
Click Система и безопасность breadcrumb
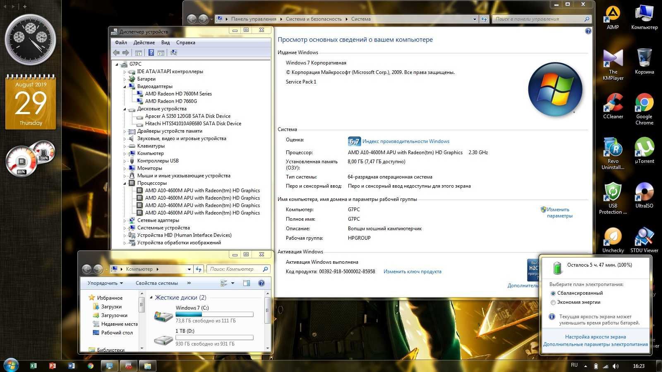(314, 19)
